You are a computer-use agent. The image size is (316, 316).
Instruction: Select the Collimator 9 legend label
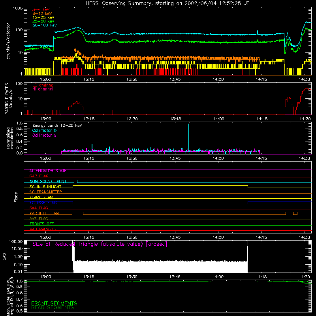pos(44,135)
